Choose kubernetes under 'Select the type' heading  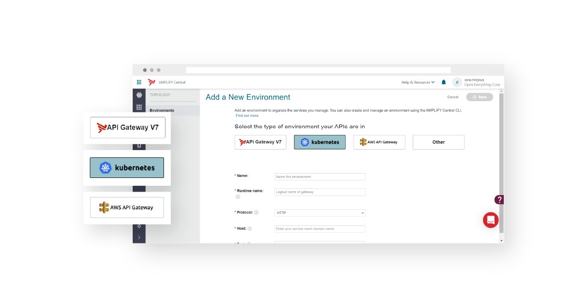[x=320, y=142]
